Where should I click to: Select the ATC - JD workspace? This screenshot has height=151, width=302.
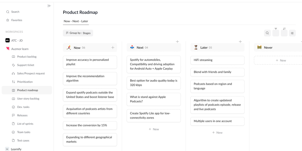tap(14, 40)
